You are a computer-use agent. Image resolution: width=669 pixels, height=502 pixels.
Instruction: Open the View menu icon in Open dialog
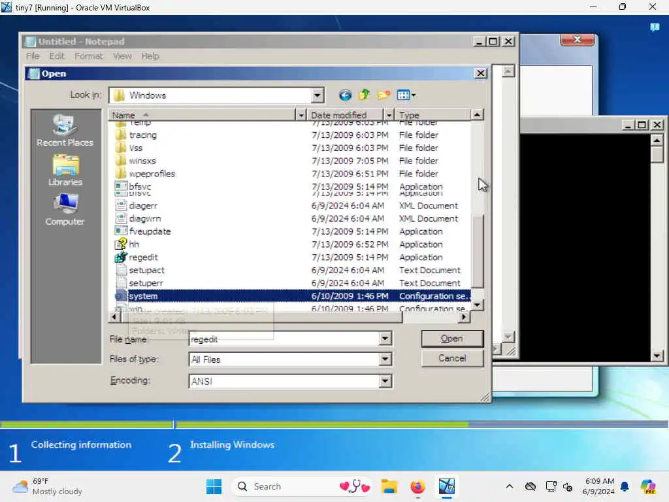406,95
